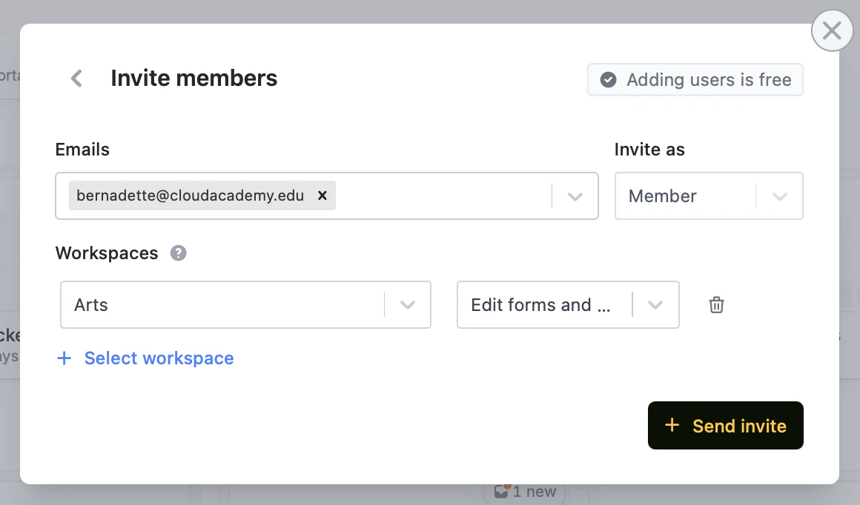Remove the bernadette@cloudacademy.edu email chip

pyautogui.click(x=322, y=195)
